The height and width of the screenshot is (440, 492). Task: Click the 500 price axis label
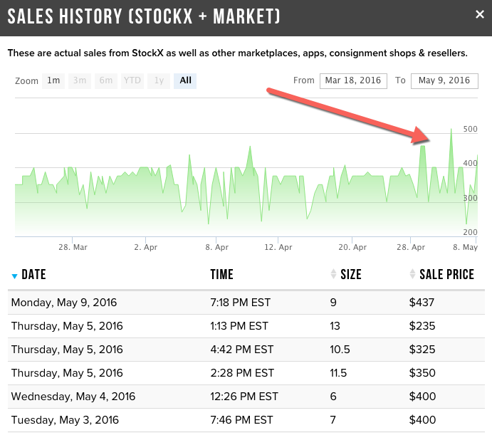pyautogui.click(x=470, y=129)
